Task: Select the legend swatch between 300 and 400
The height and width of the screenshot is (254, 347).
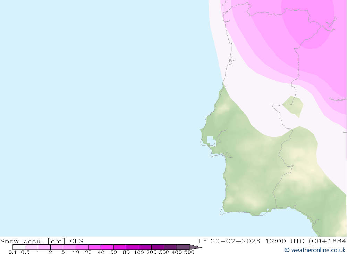Action: click(170, 247)
